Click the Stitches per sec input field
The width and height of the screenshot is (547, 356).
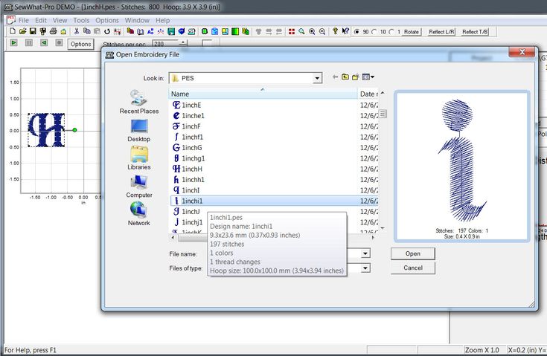tap(166, 44)
